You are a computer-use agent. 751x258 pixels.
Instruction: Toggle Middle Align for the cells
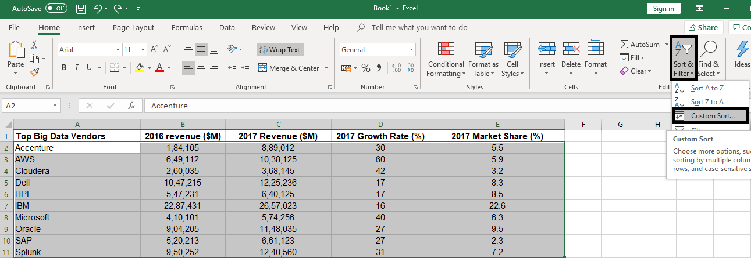click(201, 50)
